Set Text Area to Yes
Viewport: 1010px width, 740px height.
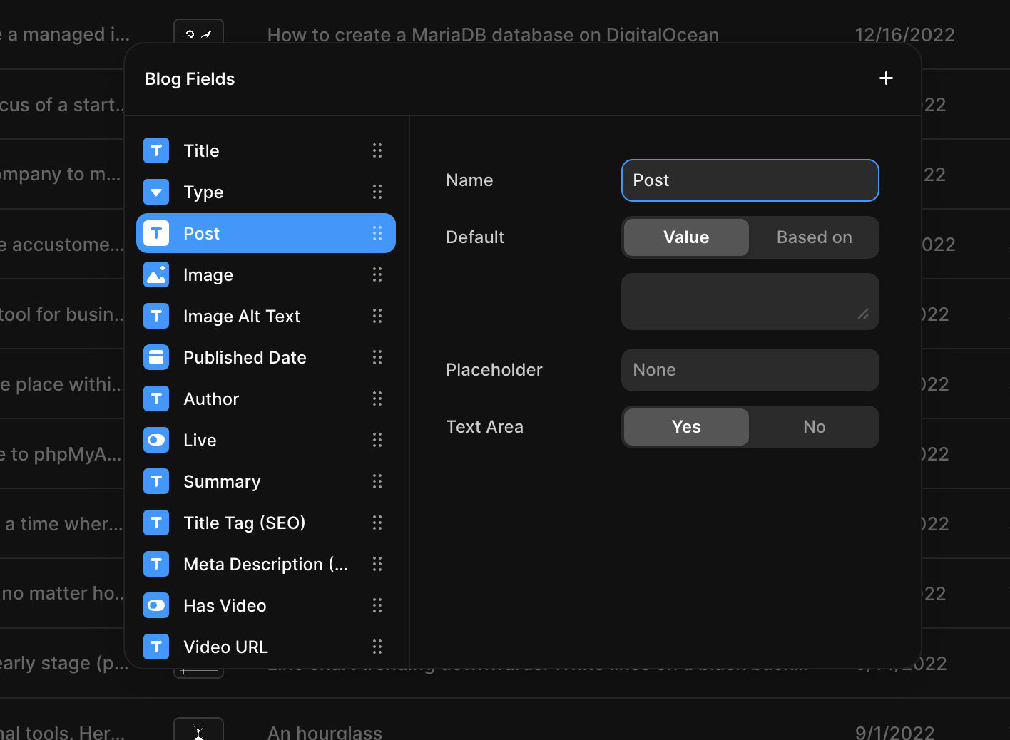[x=686, y=427]
